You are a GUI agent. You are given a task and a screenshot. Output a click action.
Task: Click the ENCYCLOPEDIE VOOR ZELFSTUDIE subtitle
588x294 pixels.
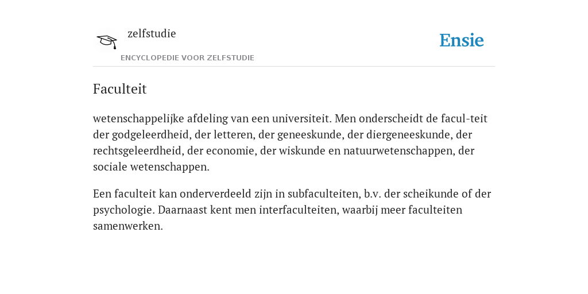(188, 58)
